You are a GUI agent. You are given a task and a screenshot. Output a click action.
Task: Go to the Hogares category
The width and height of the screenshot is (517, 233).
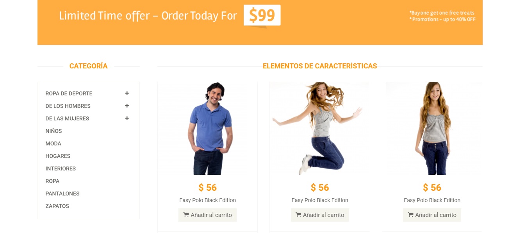click(58, 156)
